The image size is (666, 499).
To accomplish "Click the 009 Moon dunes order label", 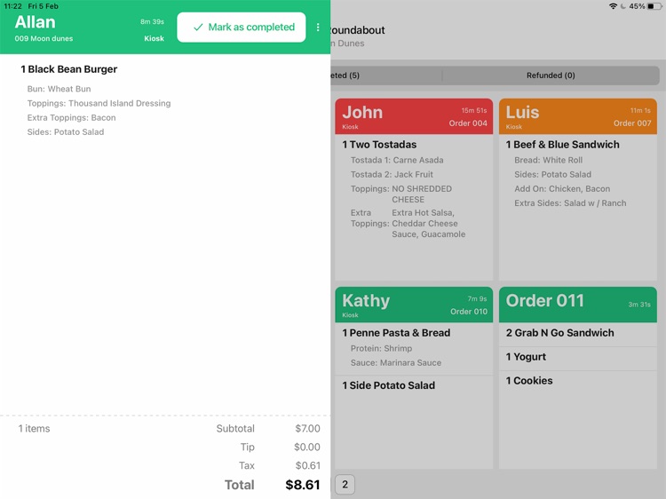I will tap(44, 39).
